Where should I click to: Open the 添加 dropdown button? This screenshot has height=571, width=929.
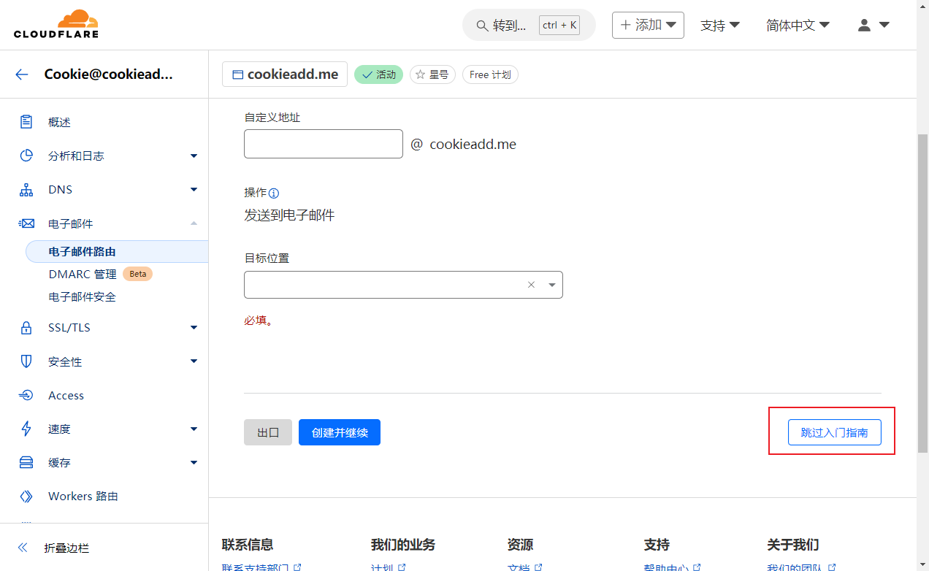pyautogui.click(x=648, y=25)
